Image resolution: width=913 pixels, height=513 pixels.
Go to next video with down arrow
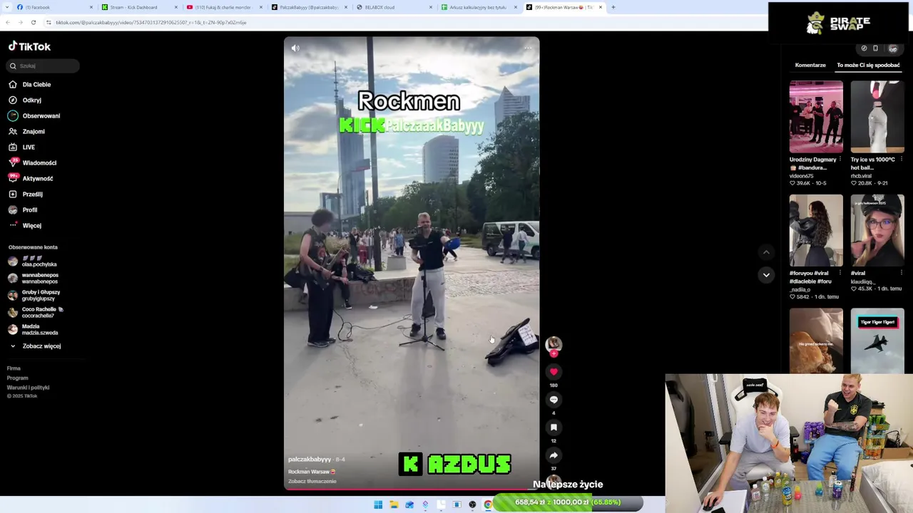click(x=766, y=275)
